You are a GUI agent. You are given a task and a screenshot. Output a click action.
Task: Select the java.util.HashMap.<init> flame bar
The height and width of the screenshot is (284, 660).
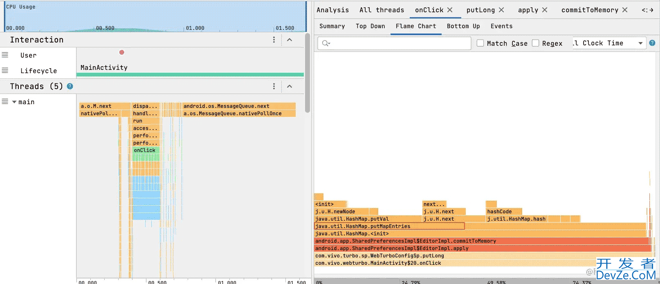(x=481, y=234)
